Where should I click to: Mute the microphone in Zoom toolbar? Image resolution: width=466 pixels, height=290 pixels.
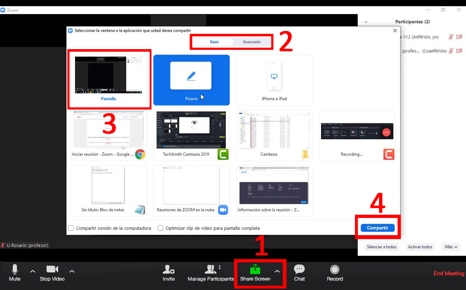tap(15, 273)
